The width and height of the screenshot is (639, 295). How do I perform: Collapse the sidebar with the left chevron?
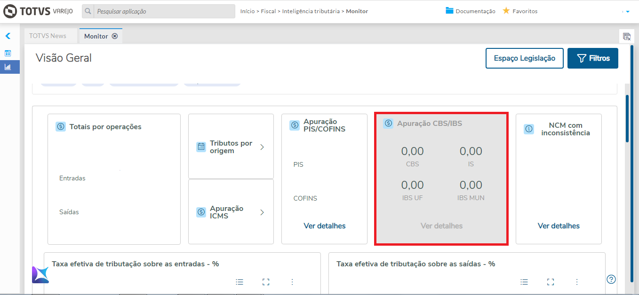click(x=8, y=36)
